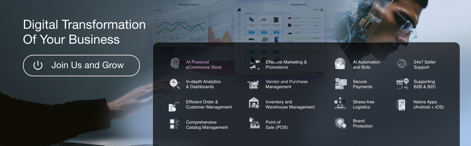Click the Secure Payments card icon
Viewport: 471px width, 146px height.
[x=340, y=84]
